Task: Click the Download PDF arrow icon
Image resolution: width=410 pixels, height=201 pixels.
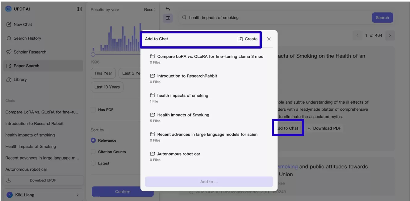Action: coord(309,128)
